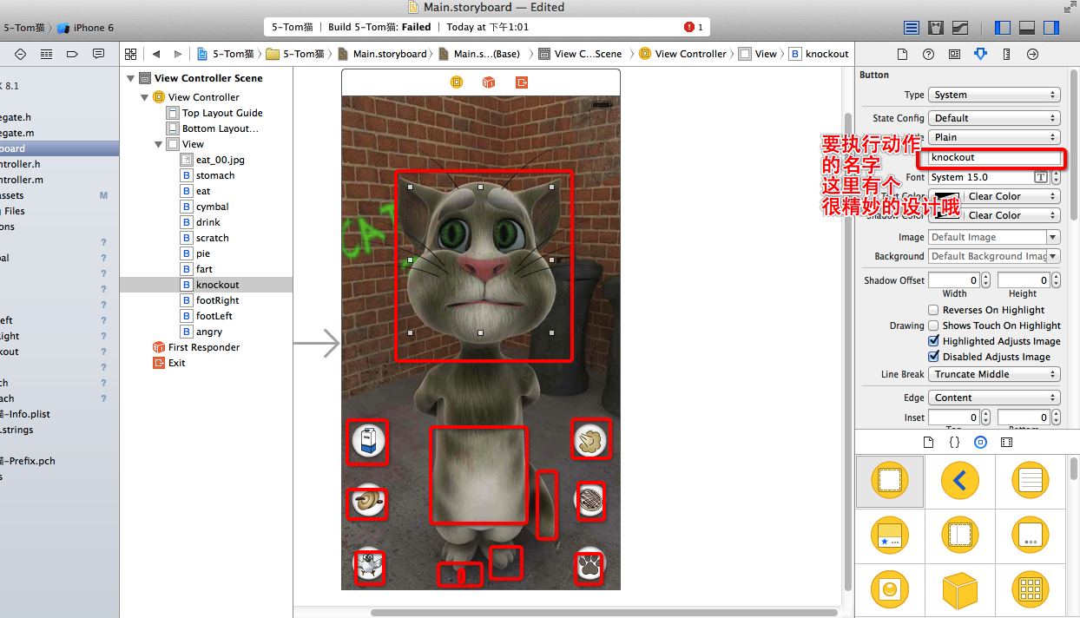The image size is (1080, 618).
Task: Open the button Type dropdown
Action: click(x=994, y=95)
